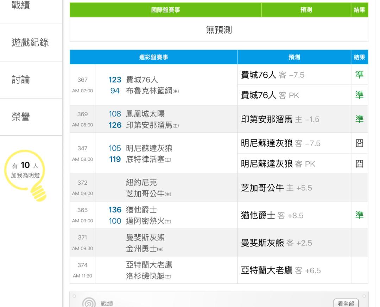The height and width of the screenshot is (307, 380).
Task: Click team name 鳳凰城太陽
Action: click(x=145, y=114)
